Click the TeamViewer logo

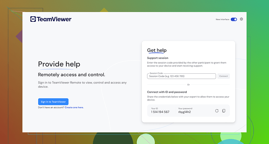pos(51,19)
